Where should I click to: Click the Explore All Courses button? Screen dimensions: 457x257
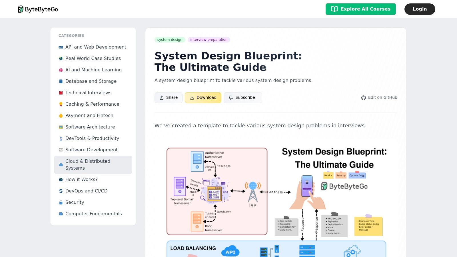pos(361,9)
